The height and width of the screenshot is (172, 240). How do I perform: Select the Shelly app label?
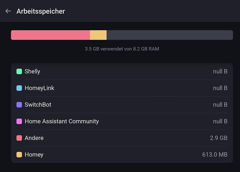click(x=32, y=71)
